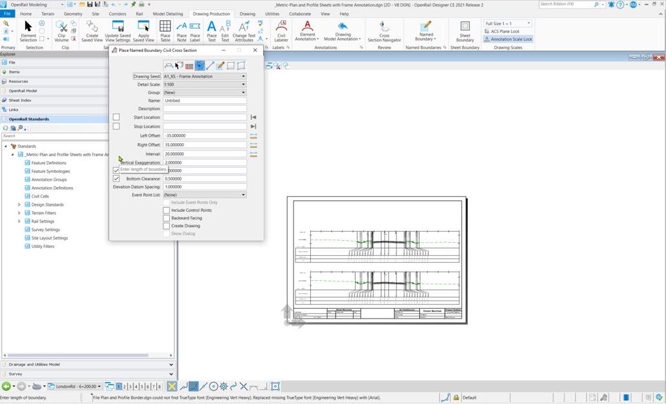Enable the Include Control Points checkbox
The height and width of the screenshot is (404, 666).
tap(166, 210)
